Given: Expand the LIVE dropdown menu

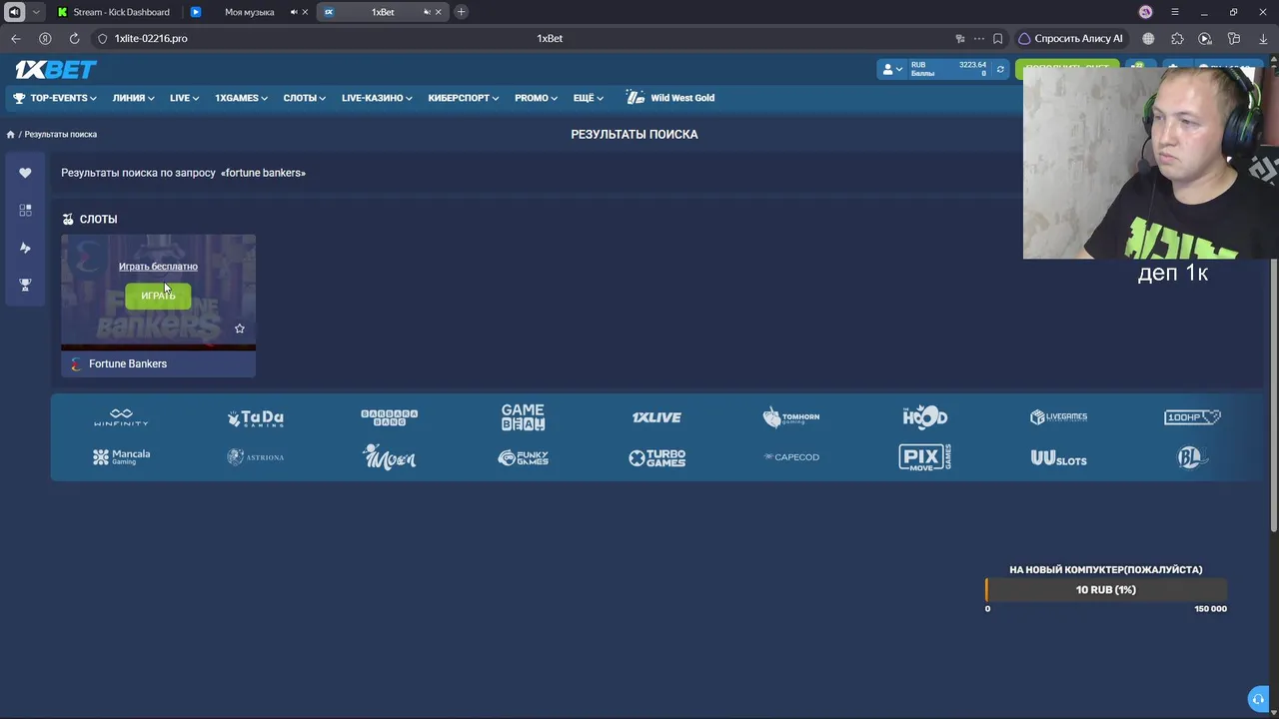Looking at the screenshot, I should coord(185,98).
